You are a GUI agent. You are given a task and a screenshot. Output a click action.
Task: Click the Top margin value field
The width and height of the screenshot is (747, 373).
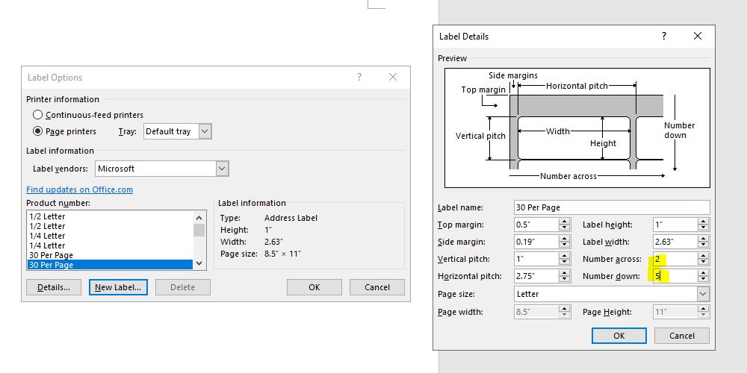point(536,225)
